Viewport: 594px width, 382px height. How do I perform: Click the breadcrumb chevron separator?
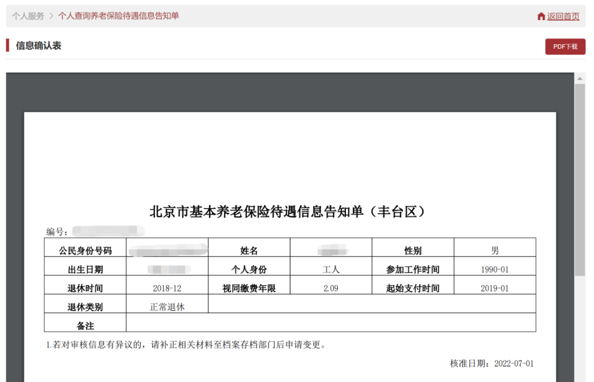point(51,16)
